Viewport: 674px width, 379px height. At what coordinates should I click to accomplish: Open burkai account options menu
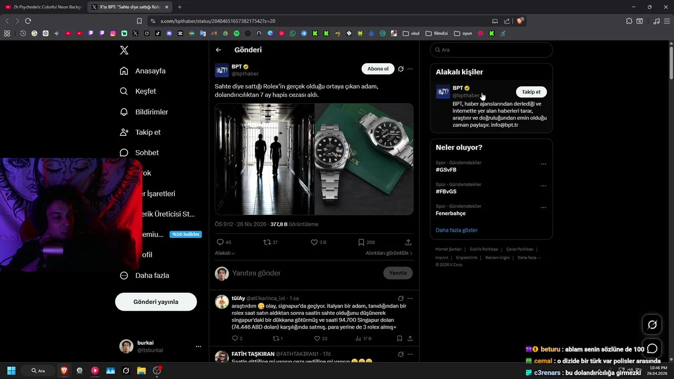pos(199,346)
